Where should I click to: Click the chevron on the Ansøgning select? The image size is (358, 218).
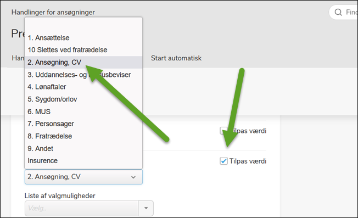[133, 177]
